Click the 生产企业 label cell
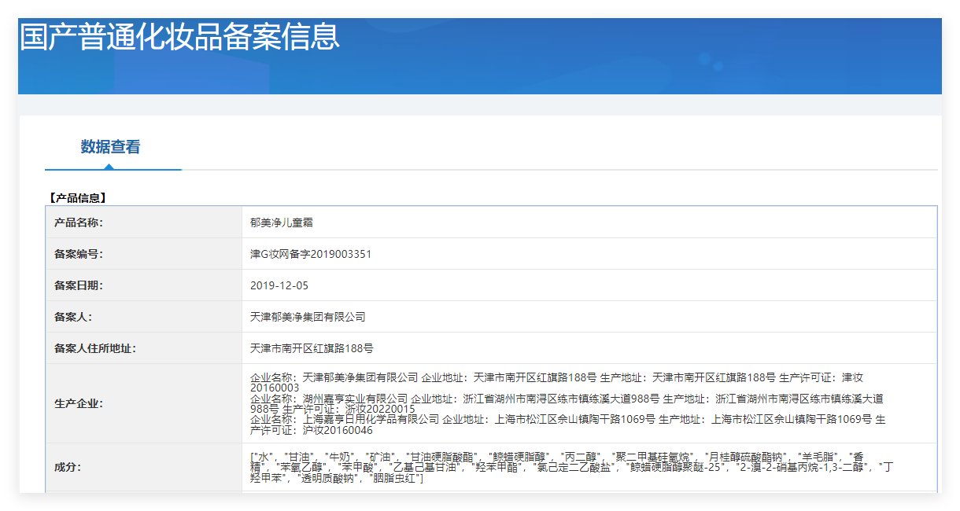Image resolution: width=960 pixels, height=511 pixels. 143,403
